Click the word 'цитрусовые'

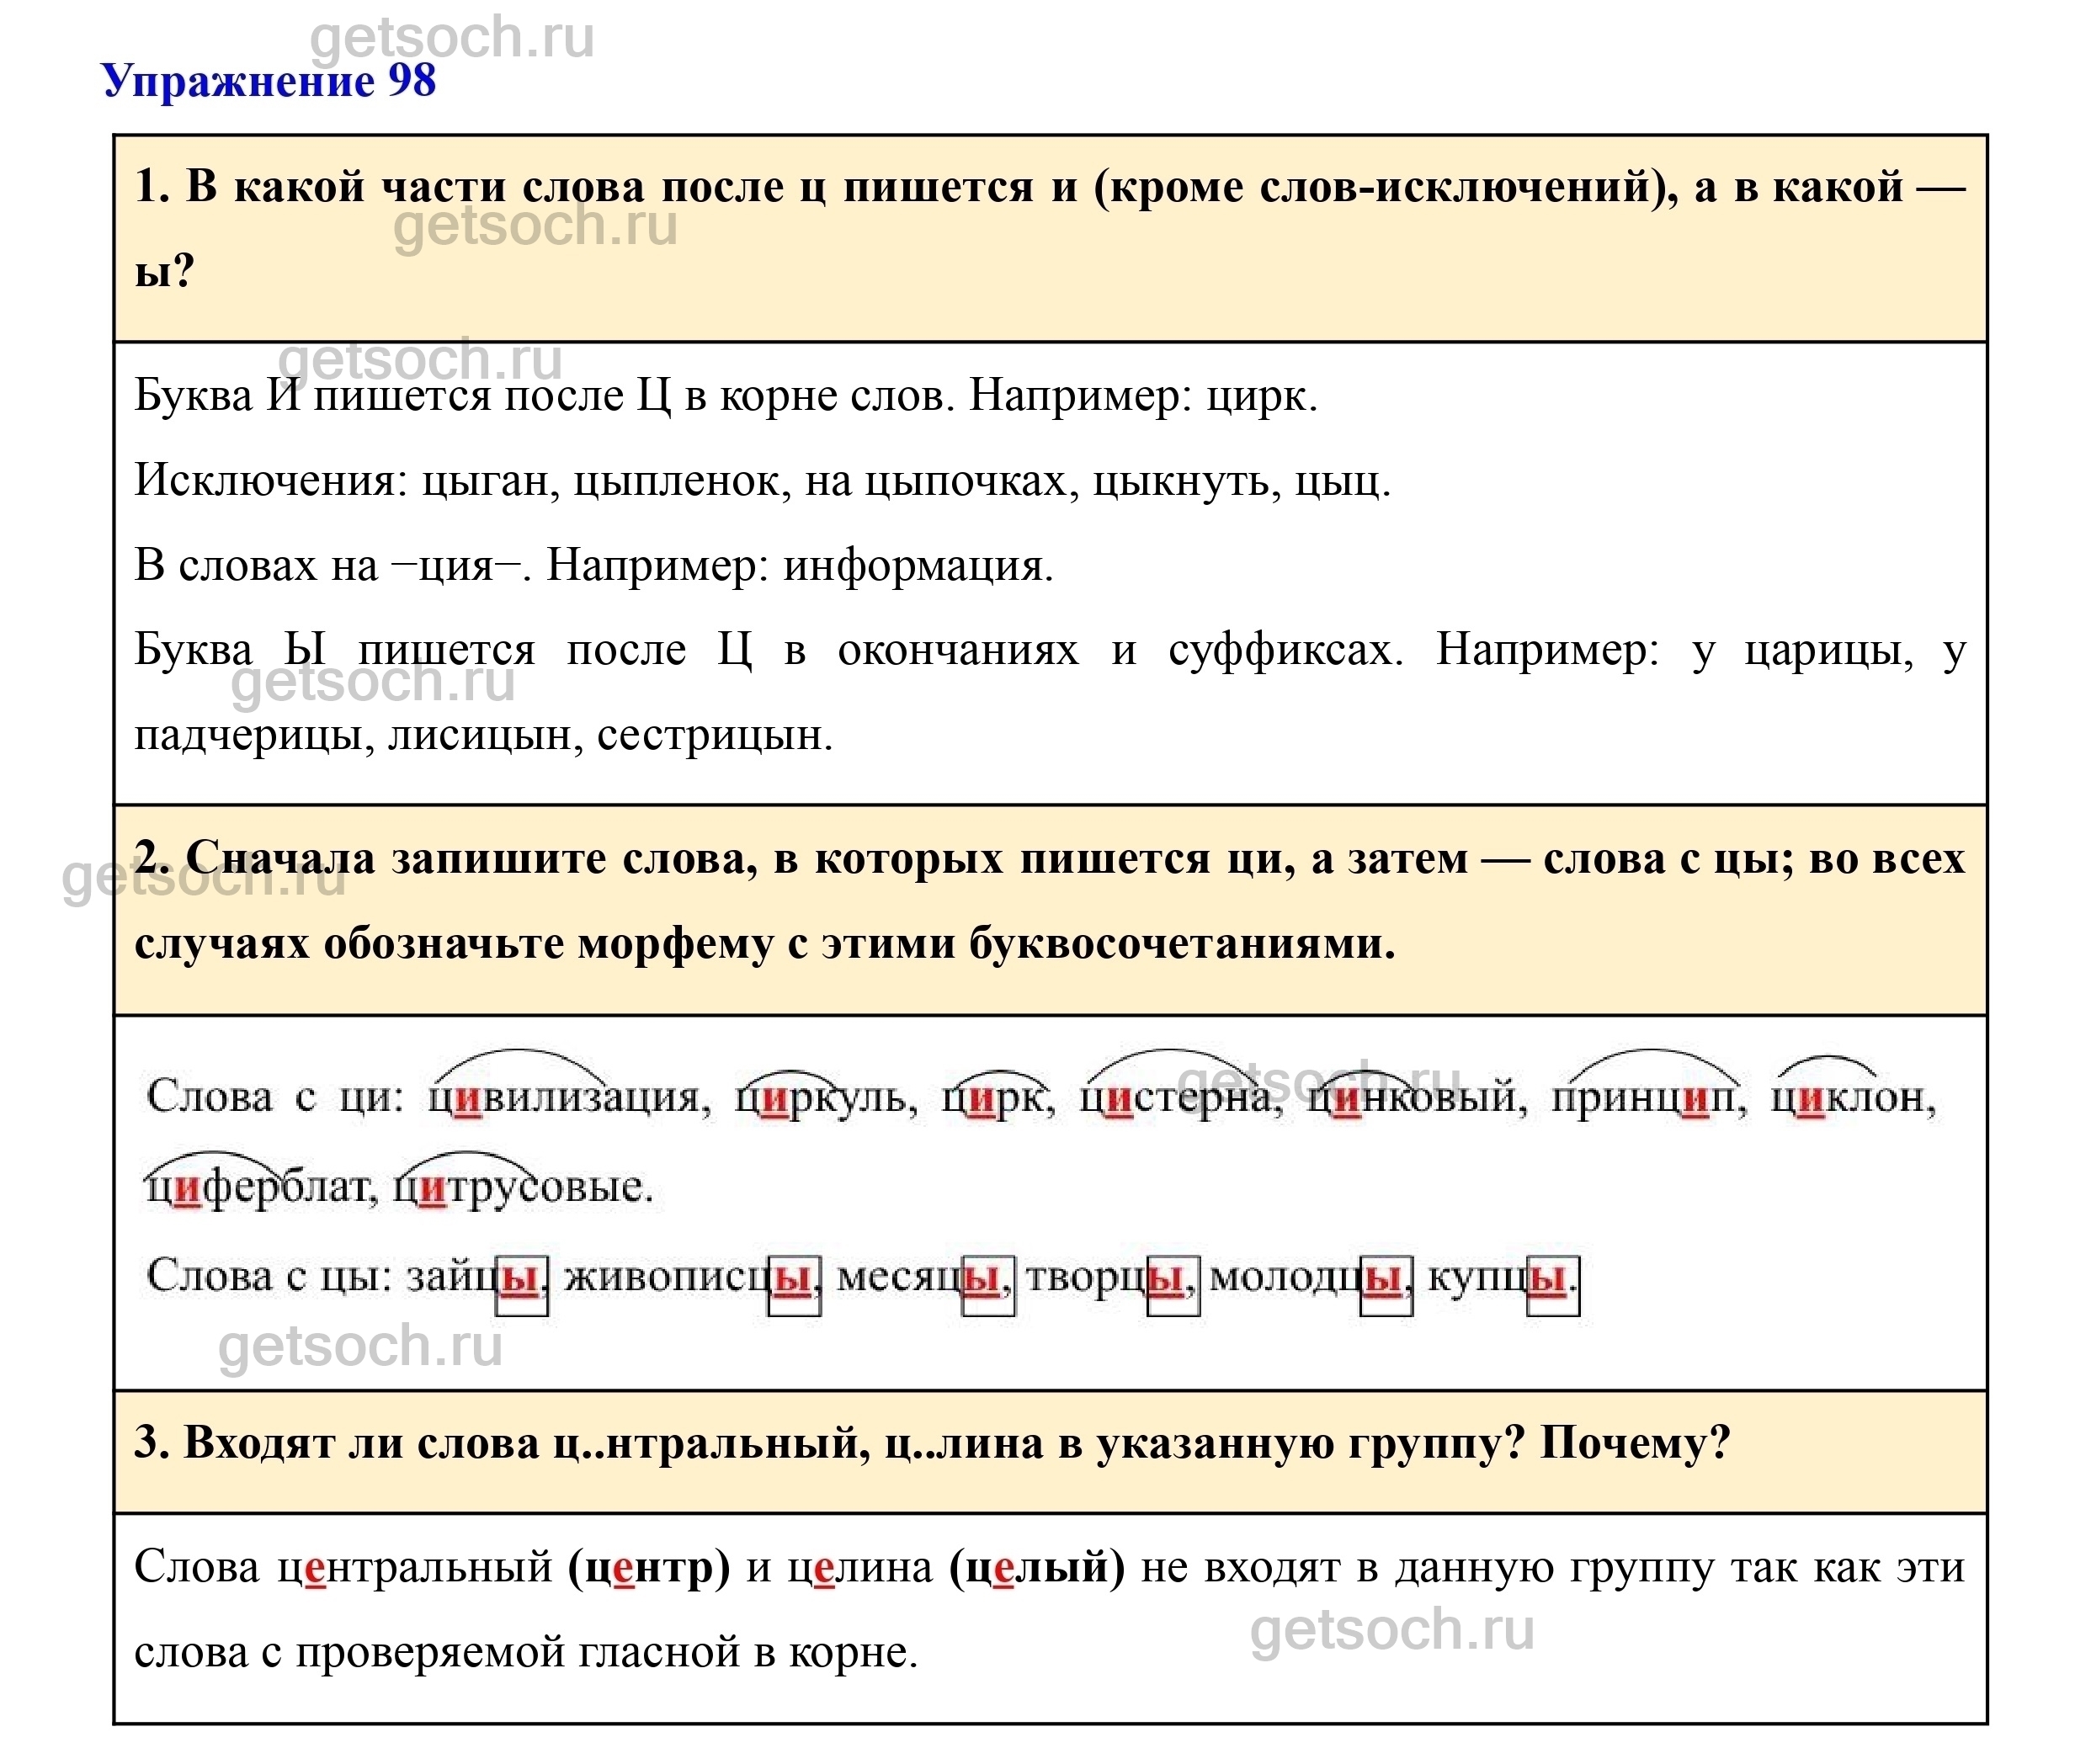tap(523, 1188)
